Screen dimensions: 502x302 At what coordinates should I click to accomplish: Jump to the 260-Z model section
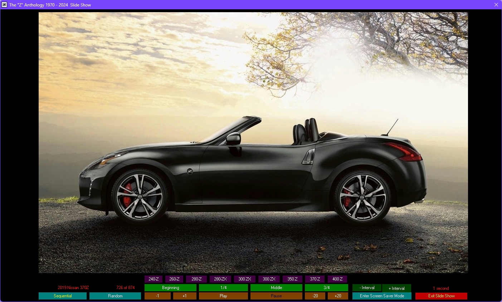[174, 279]
